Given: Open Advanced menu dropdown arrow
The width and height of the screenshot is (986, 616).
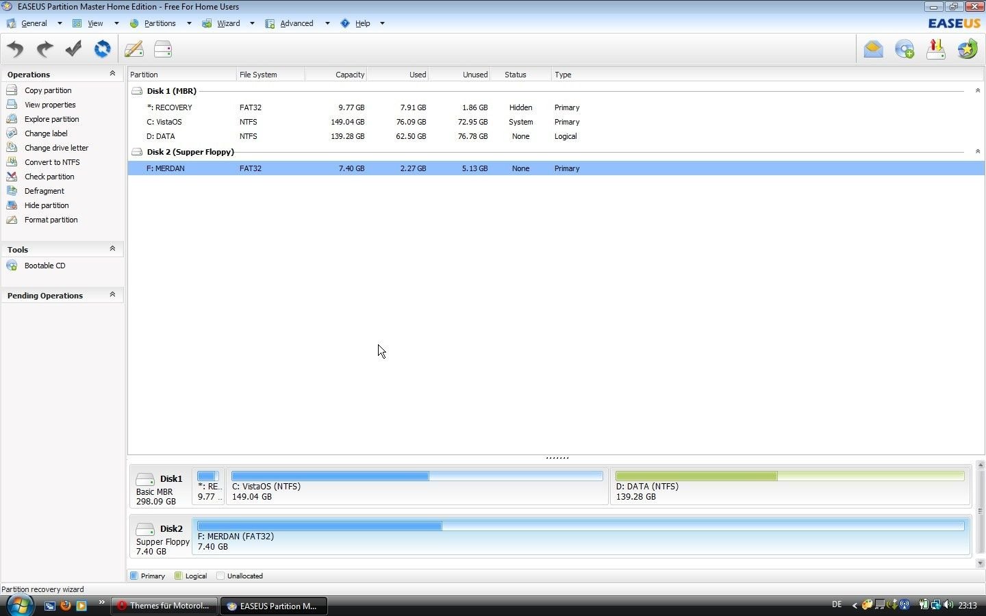Looking at the screenshot, I should click(x=327, y=23).
